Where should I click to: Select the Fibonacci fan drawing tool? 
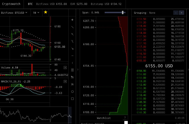[x=72, y=77]
